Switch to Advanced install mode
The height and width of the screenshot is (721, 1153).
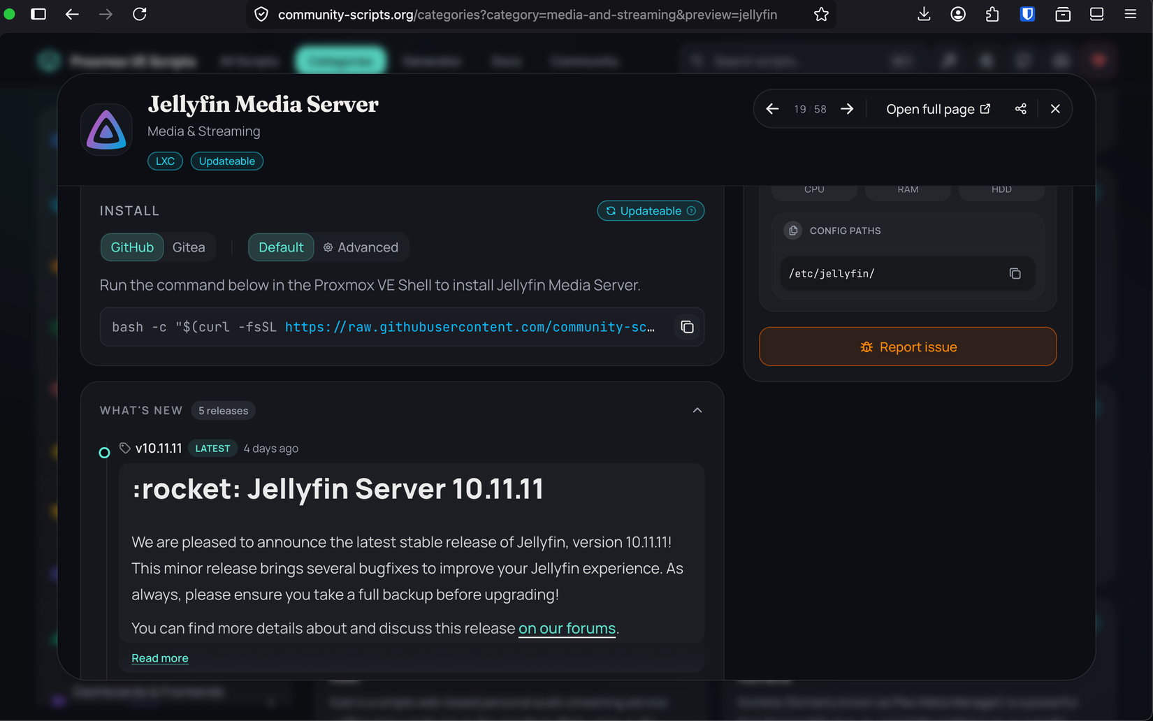361,247
